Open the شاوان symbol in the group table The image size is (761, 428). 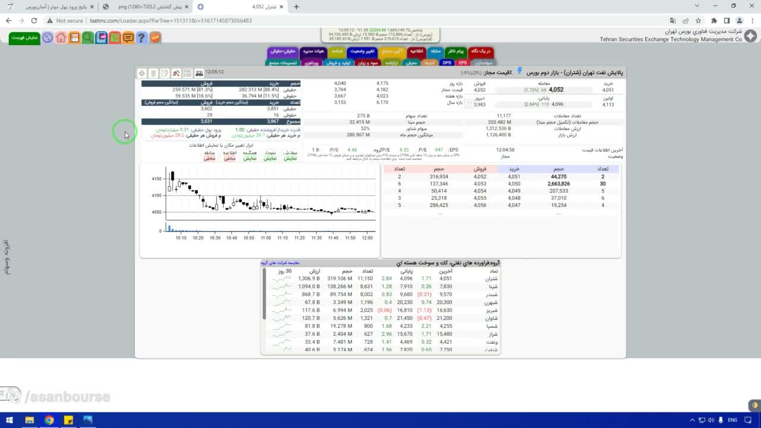coord(492,318)
